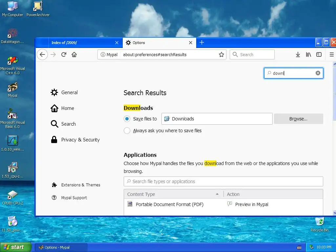Open the General preferences category
The height and width of the screenshot is (252, 336).
[64, 92]
